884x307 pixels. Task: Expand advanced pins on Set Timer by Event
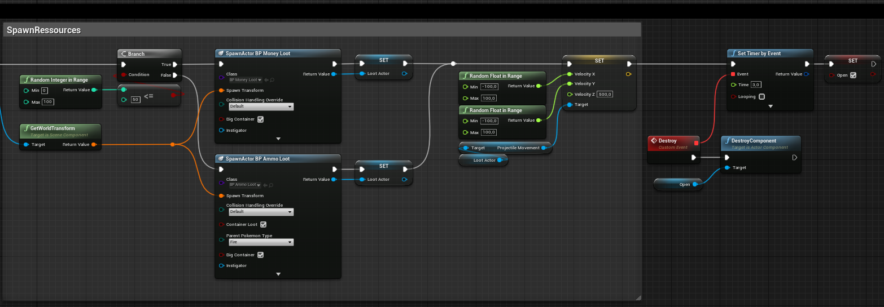click(x=770, y=106)
